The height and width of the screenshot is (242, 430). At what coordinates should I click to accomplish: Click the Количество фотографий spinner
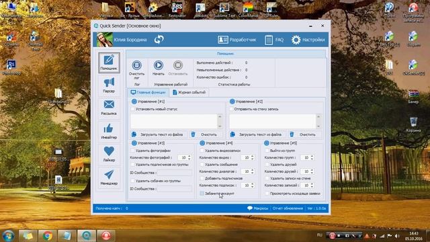pyautogui.click(x=184, y=157)
